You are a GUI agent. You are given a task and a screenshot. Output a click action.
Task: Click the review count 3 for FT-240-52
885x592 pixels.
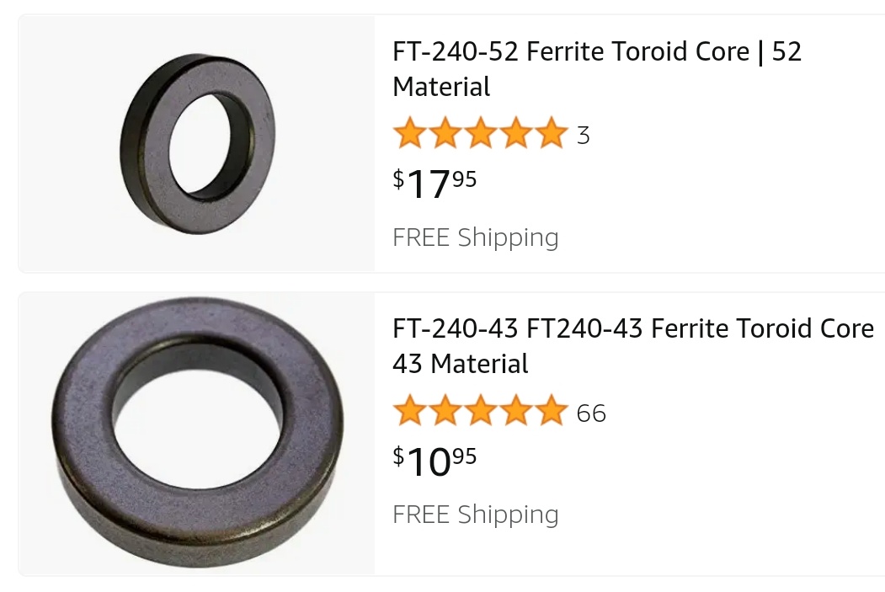(584, 135)
